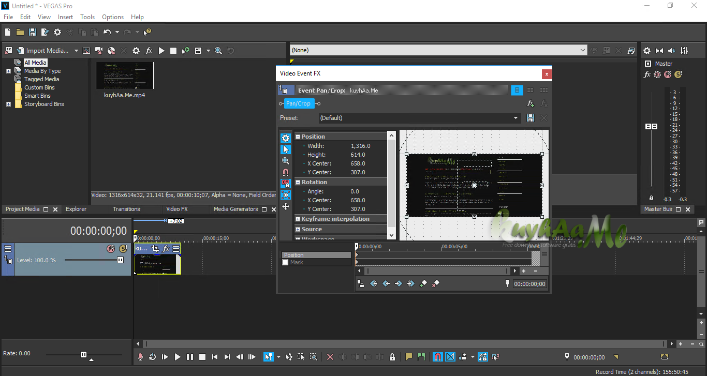Image resolution: width=707 pixels, height=376 pixels.
Task: Expand the Source property group
Action: point(298,229)
